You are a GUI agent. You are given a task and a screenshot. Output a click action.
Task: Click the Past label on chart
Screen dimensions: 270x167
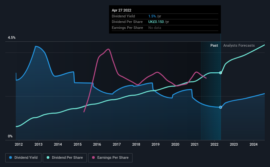214,45
